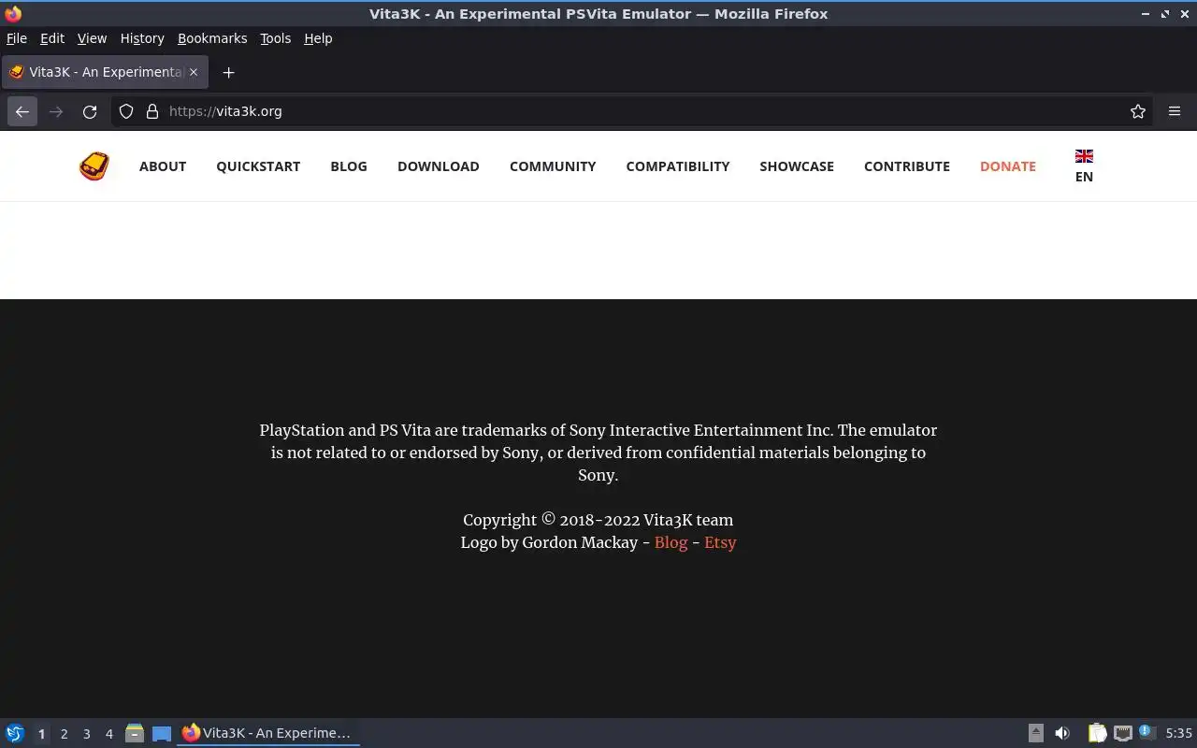Image resolution: width=1197 pixels, height=748 pixels.
Task: Click the 5:35 clock in taskbar
Action: click(1178, 734)
